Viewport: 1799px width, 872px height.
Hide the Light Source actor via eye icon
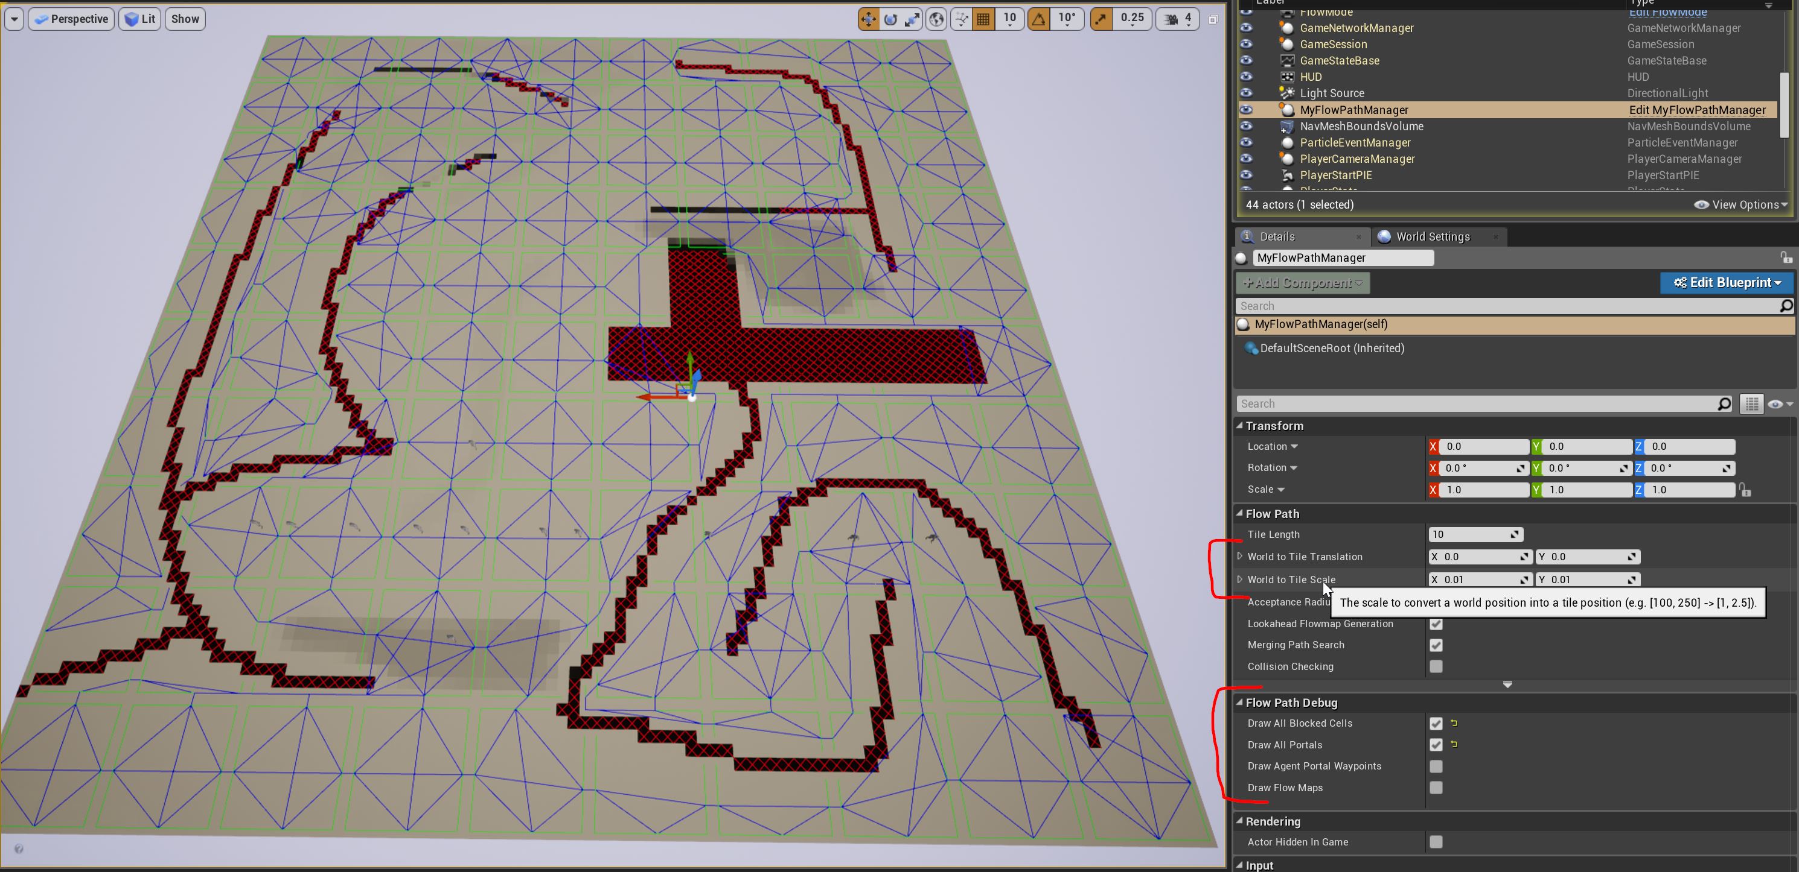[x=1247, y=93]
